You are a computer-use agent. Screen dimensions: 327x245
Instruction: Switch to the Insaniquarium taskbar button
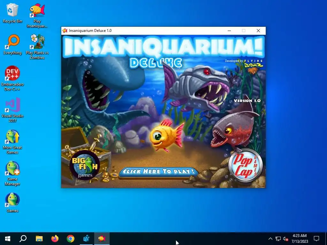pyautogui.click(x=102, y=239)
